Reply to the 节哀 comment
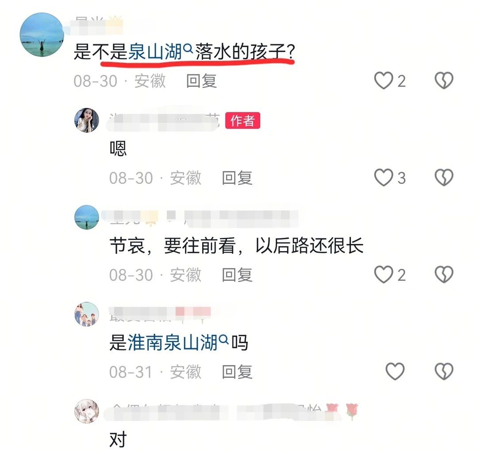Image resolution: width=478 pixels, height=451 pixels. (x=237, y=275)
